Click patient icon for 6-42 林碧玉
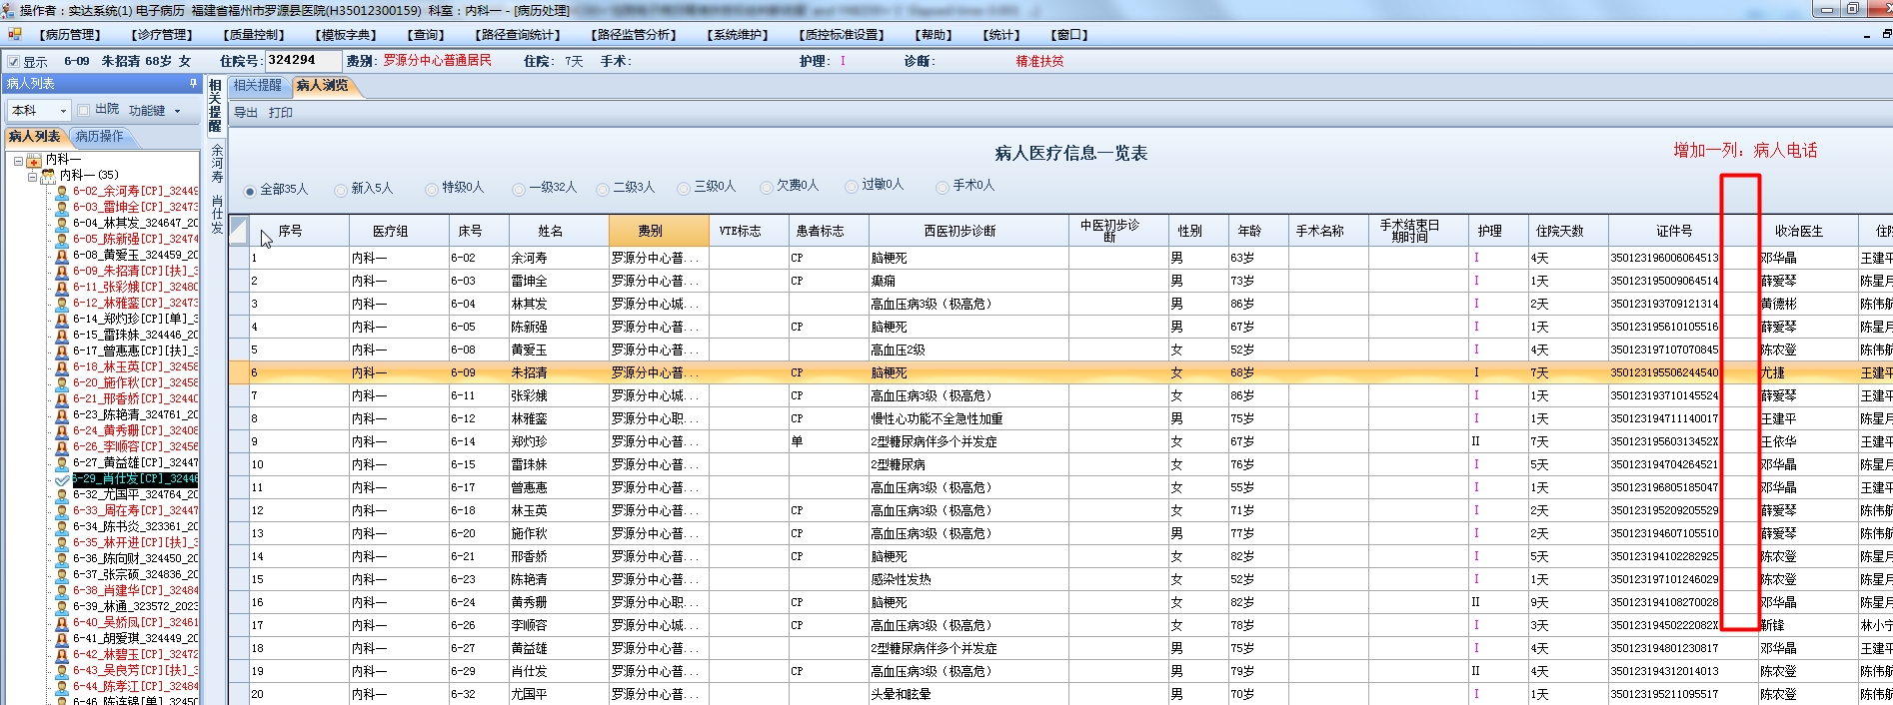The width and height of the screenshot is (1893, 705). point(62,654)
